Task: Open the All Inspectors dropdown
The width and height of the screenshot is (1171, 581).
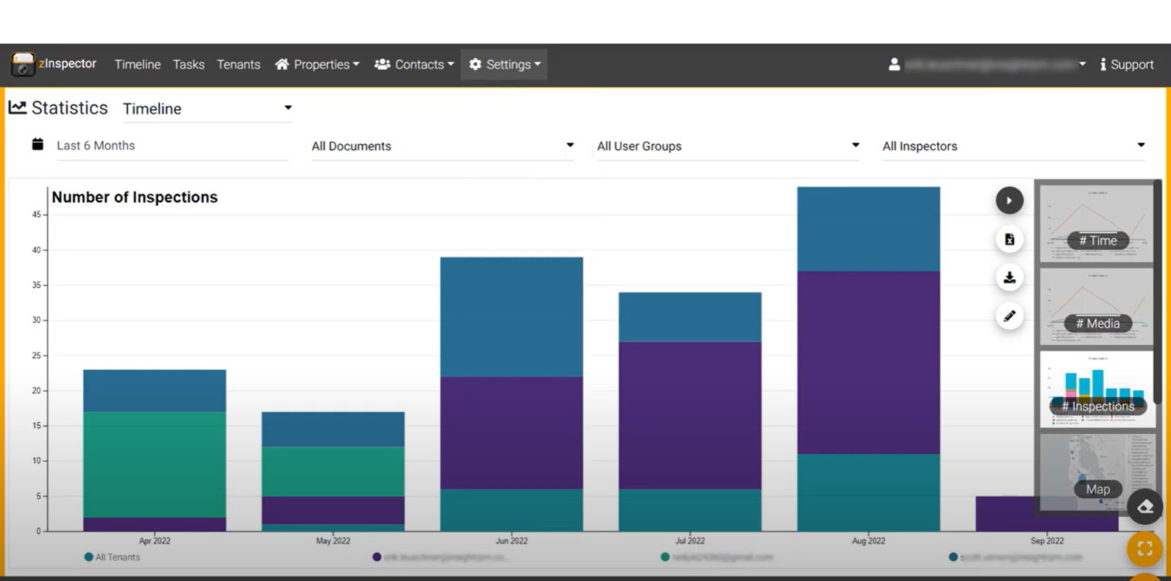Action: point(1012,145)
